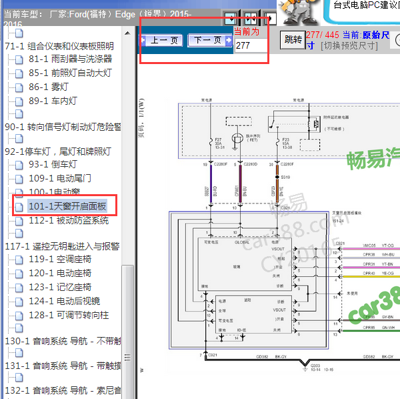Click the document icon beside 124-1 电动后视镜
Image resolution: width=400 pixels, height=399 pixels.
19,302
